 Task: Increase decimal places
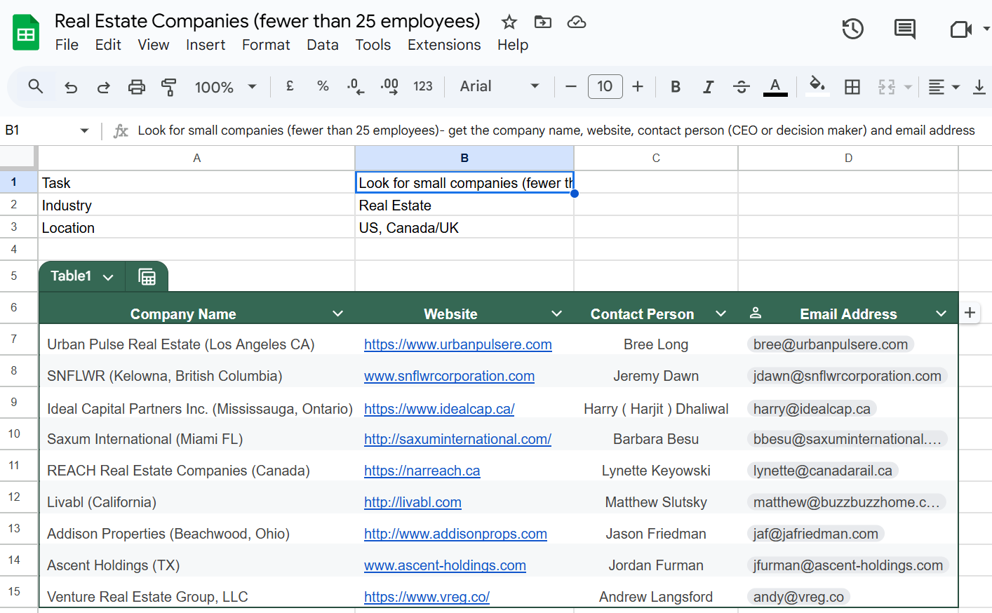tap(389, 86)
